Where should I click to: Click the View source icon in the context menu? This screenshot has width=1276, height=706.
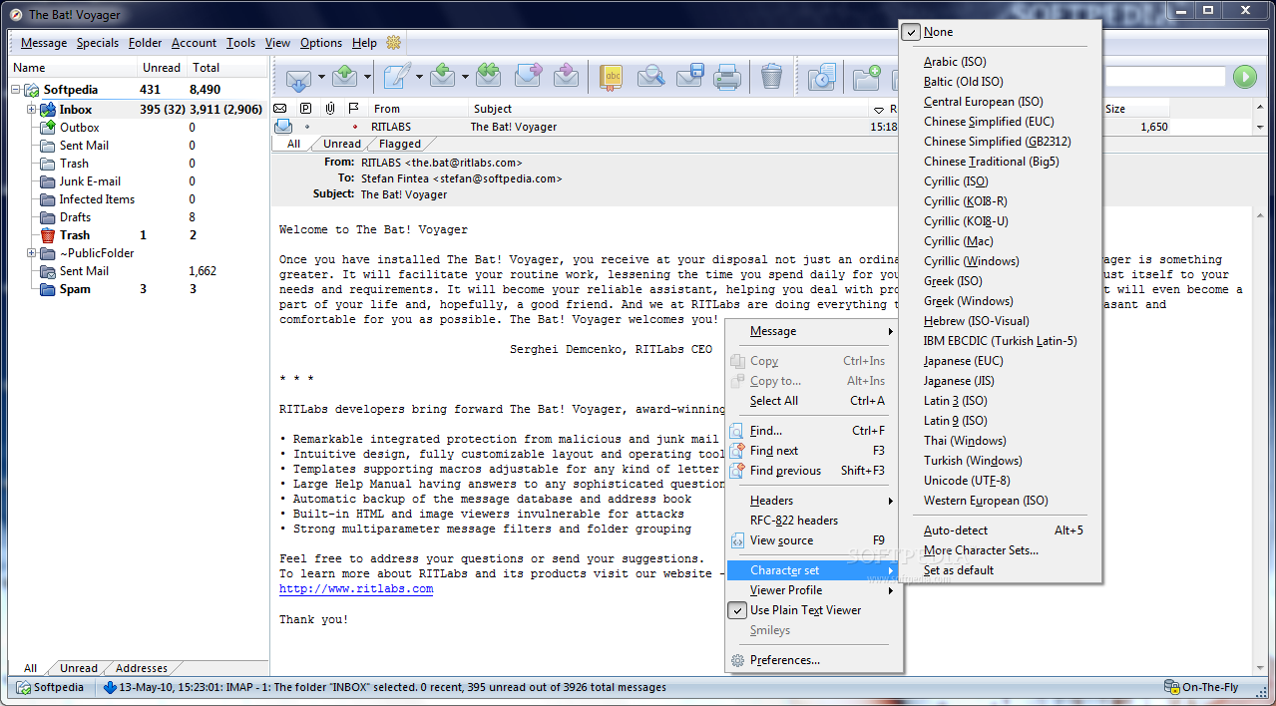coord(737,540)
